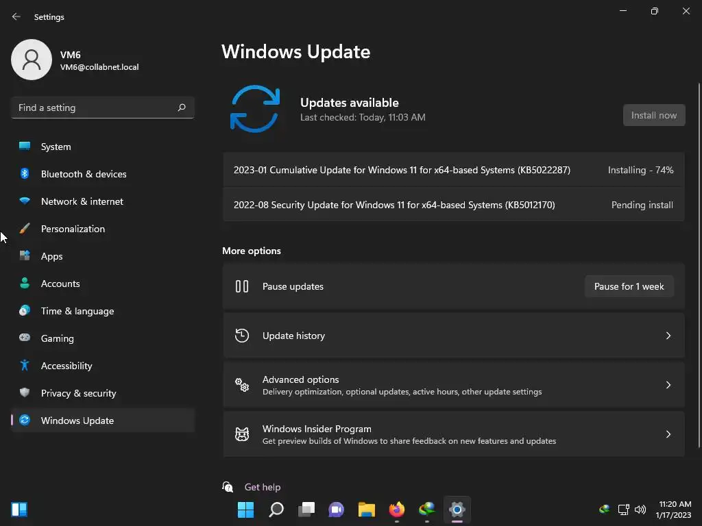Viewport: 702px width, 526px height.
Task: Click the Privacy & security shield icon
Action: [x=25, y=392]
